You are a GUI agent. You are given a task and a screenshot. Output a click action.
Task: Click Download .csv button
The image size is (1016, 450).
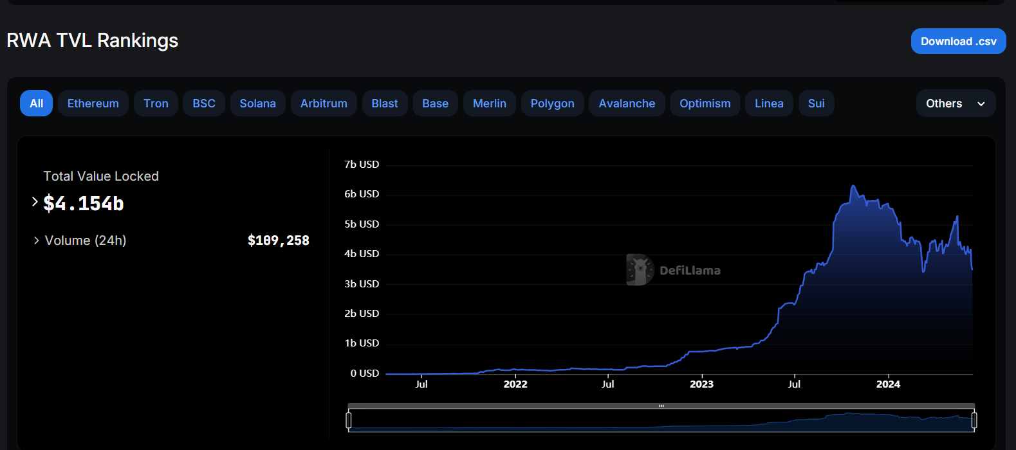point(958,41)
